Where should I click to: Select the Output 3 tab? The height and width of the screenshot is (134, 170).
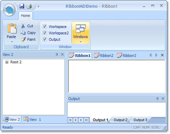pos(140,120)
